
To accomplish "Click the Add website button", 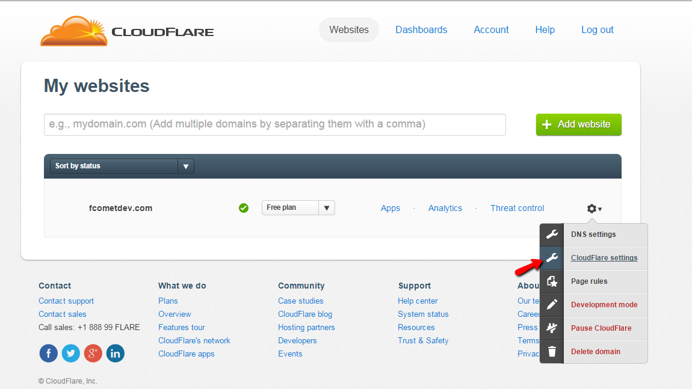I will [579, 125].
